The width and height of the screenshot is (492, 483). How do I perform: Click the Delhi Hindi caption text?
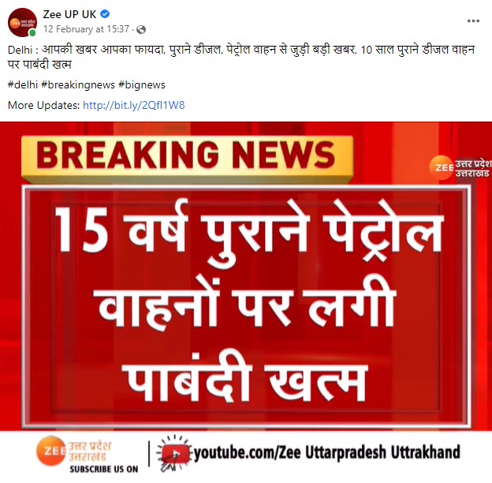coord(241,57)
